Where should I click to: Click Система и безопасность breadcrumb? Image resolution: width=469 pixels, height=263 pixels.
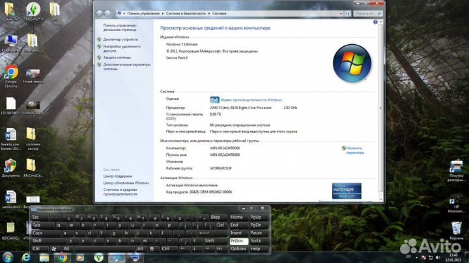tap(186, 14)
